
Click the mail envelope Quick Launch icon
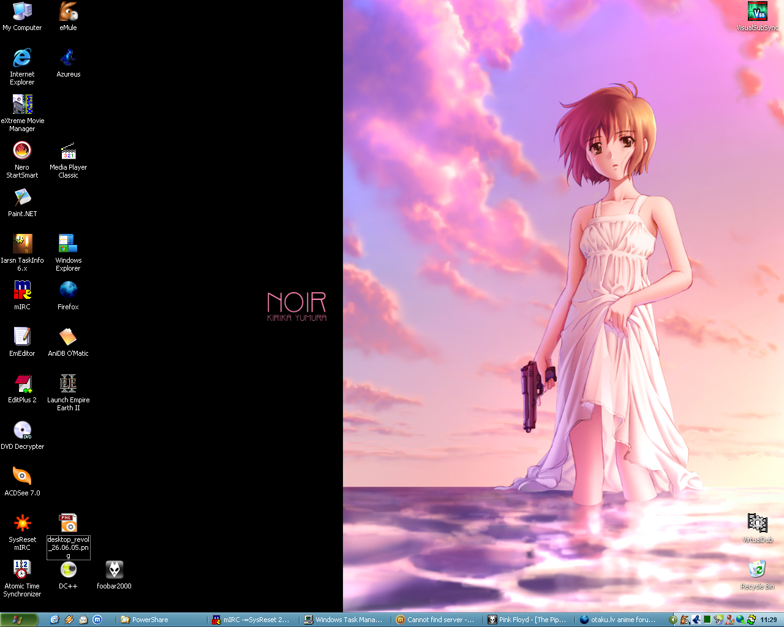pos(83,620)
